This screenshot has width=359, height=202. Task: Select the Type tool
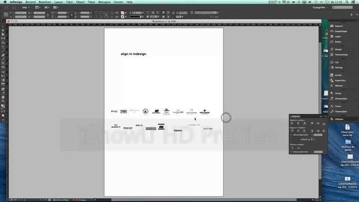(x=3, y=47)
